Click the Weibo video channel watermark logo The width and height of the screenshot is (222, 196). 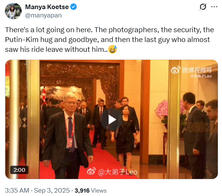coord(191,70)
